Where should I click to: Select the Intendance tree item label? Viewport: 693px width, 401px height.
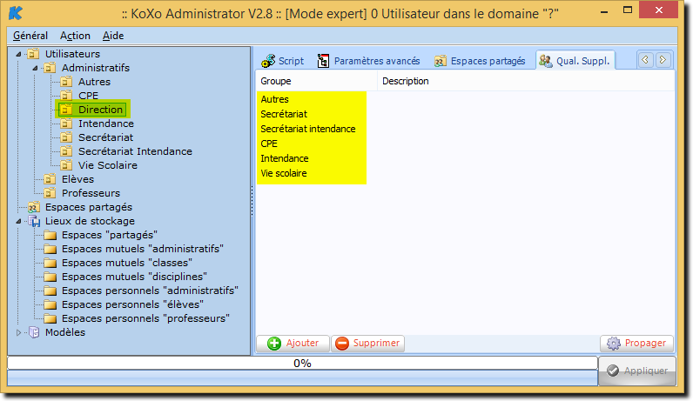(106, 124)
